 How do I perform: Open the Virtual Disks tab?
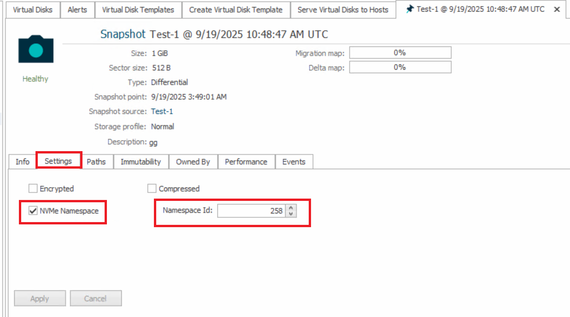(x=33, y=10)
